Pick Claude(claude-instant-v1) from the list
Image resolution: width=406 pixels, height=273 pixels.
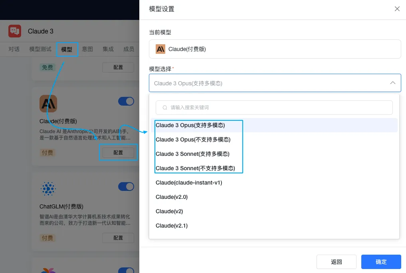274,183
